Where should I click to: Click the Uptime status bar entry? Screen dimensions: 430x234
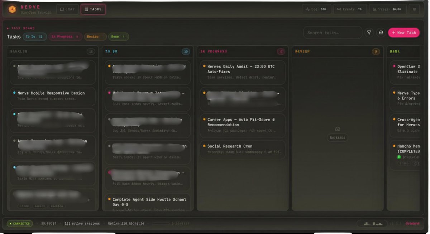coord(126,224)
